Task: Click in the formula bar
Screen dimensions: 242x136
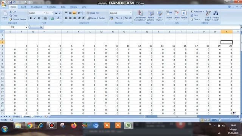Action: [142, 27]
